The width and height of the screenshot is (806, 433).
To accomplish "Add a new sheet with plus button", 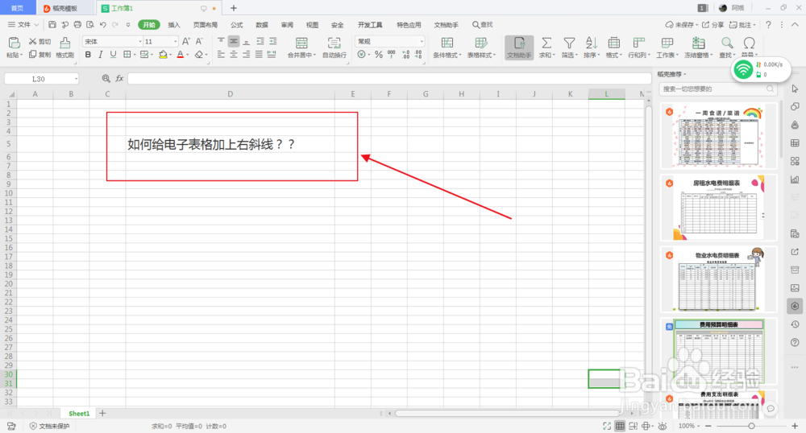I will [102, 414].
